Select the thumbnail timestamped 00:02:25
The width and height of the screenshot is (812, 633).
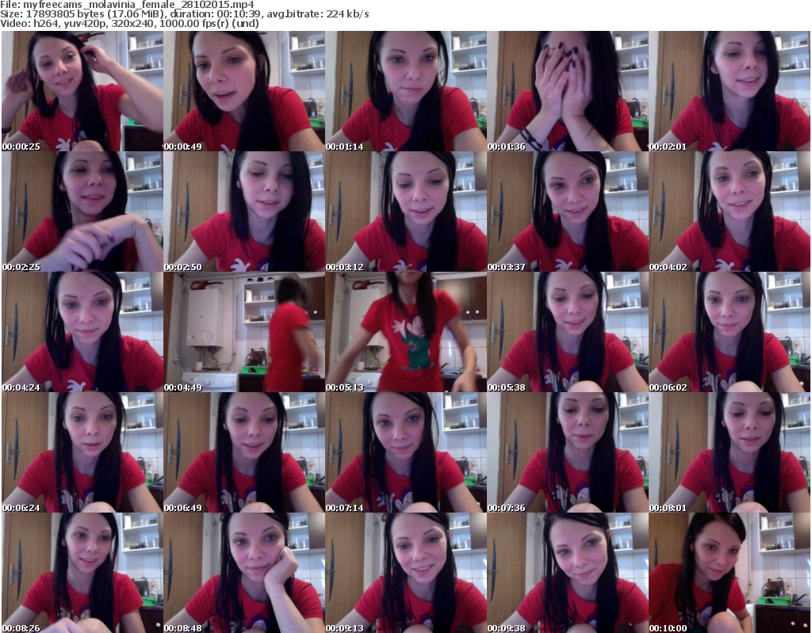click(82, 212)
